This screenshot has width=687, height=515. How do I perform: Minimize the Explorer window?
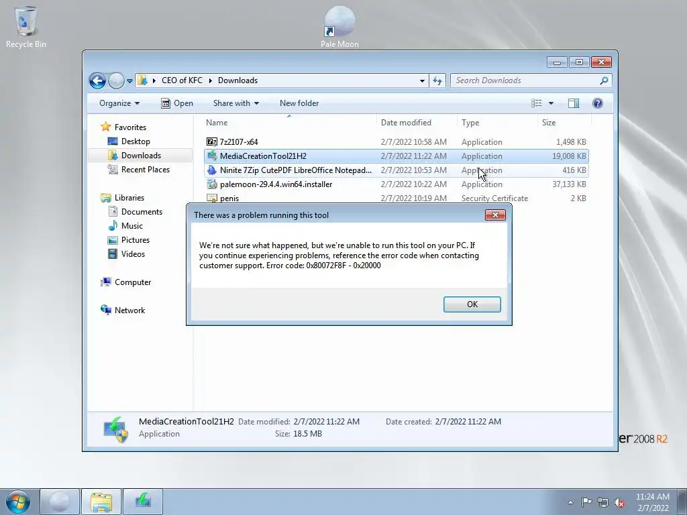(557, 62)
